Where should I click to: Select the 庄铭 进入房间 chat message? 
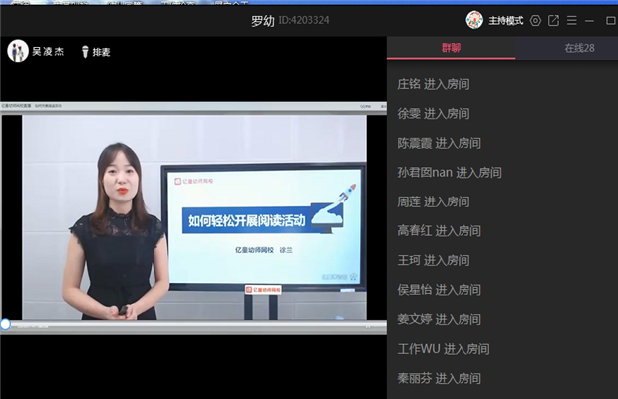(433, 84)
